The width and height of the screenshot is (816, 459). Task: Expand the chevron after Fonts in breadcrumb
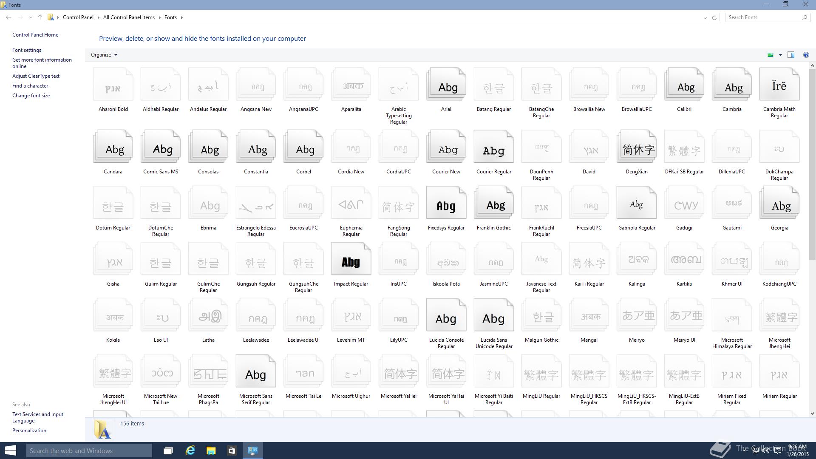tap(181, 17)
